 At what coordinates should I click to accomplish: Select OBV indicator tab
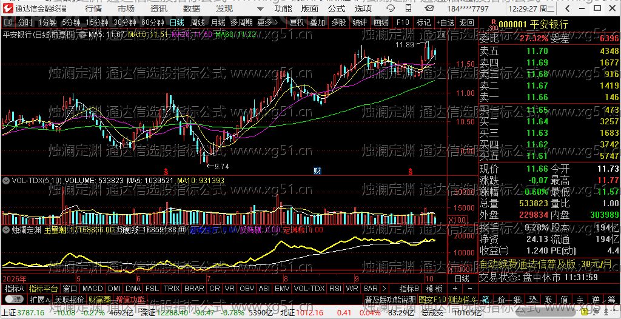pos(247,288)
